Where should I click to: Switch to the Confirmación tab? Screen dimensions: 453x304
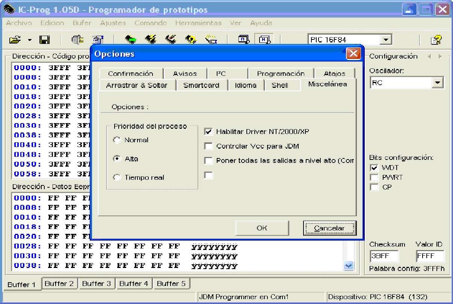[131, 74]
